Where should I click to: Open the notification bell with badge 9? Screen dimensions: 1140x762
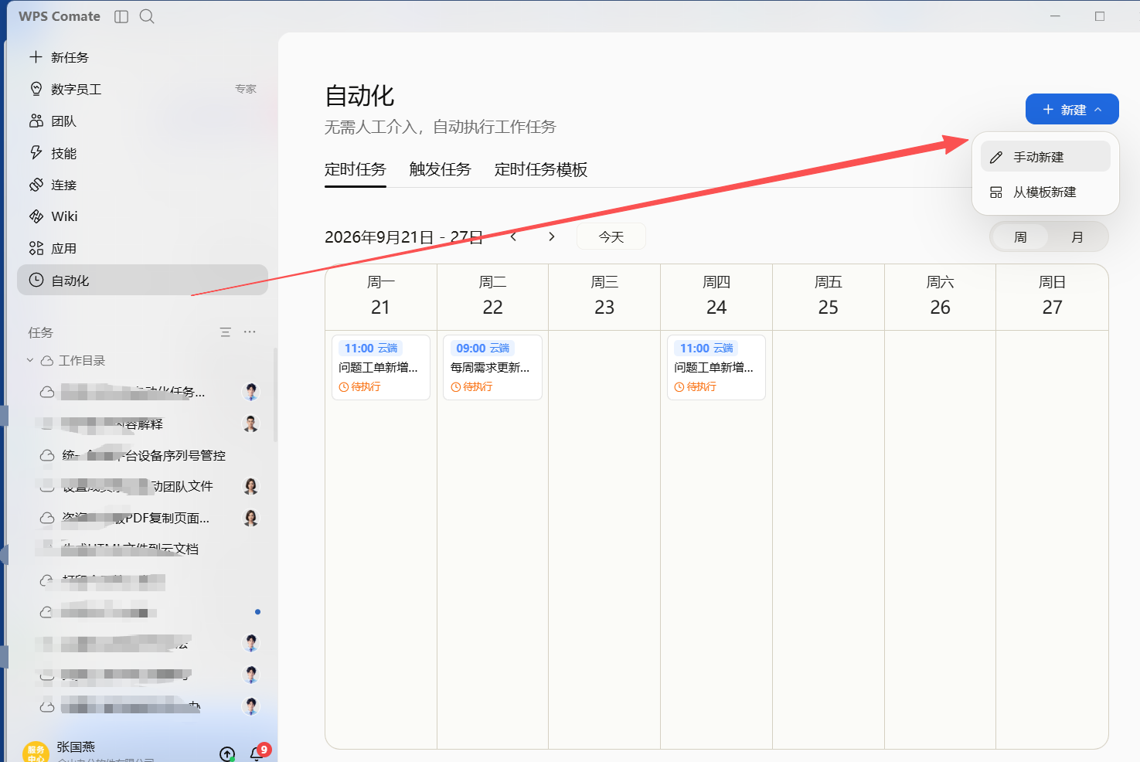point(257,753)
